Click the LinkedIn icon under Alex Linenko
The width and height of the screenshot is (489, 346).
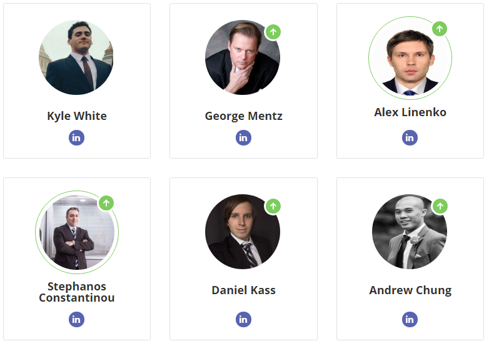click(x=410, y=138)
